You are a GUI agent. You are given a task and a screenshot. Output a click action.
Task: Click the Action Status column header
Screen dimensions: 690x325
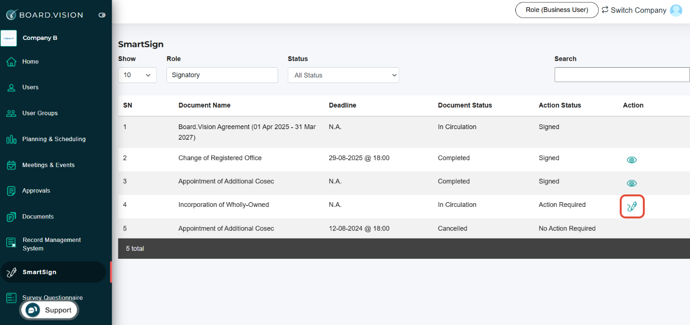(560, 105)
